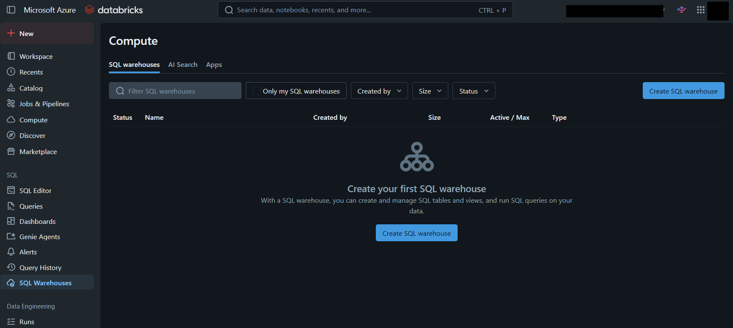Click the magnifier icon in global search
This screenshot has width=733, height=328.
tap(229, 10)
